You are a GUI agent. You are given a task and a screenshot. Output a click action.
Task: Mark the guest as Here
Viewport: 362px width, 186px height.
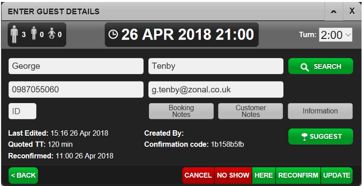point(264,176)
